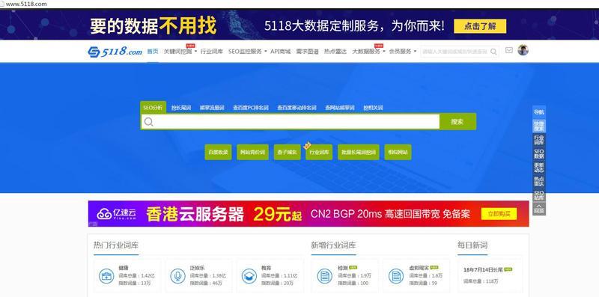Select the 挖相关词 search tab
Screen dimensions: 599x297
[373, 108]
